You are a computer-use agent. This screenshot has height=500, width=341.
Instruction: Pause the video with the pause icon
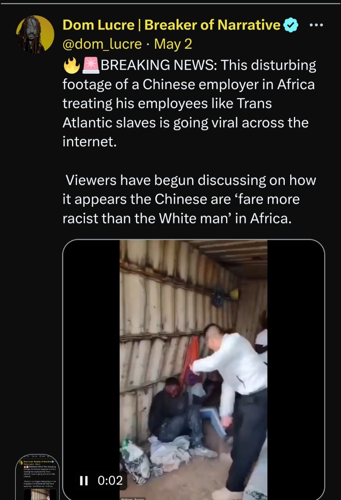pyautogui.click(x=84, y=481)
